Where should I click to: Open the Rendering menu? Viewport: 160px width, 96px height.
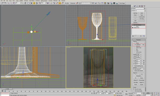38,1
